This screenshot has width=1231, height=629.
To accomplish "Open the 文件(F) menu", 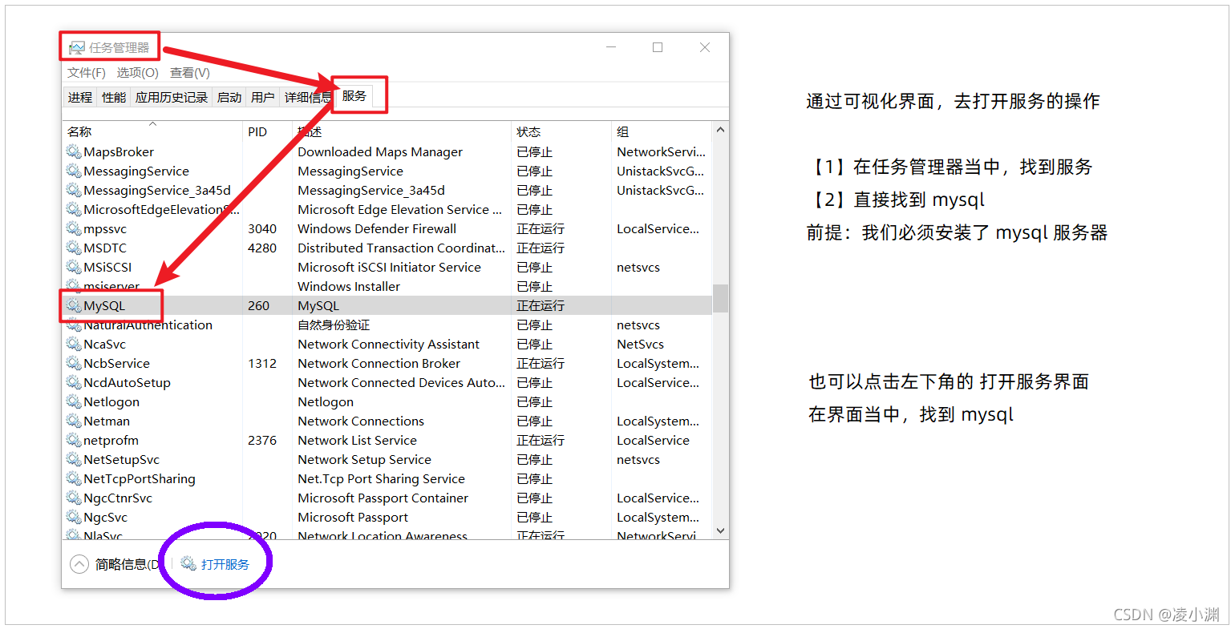I will click(87, 73).
